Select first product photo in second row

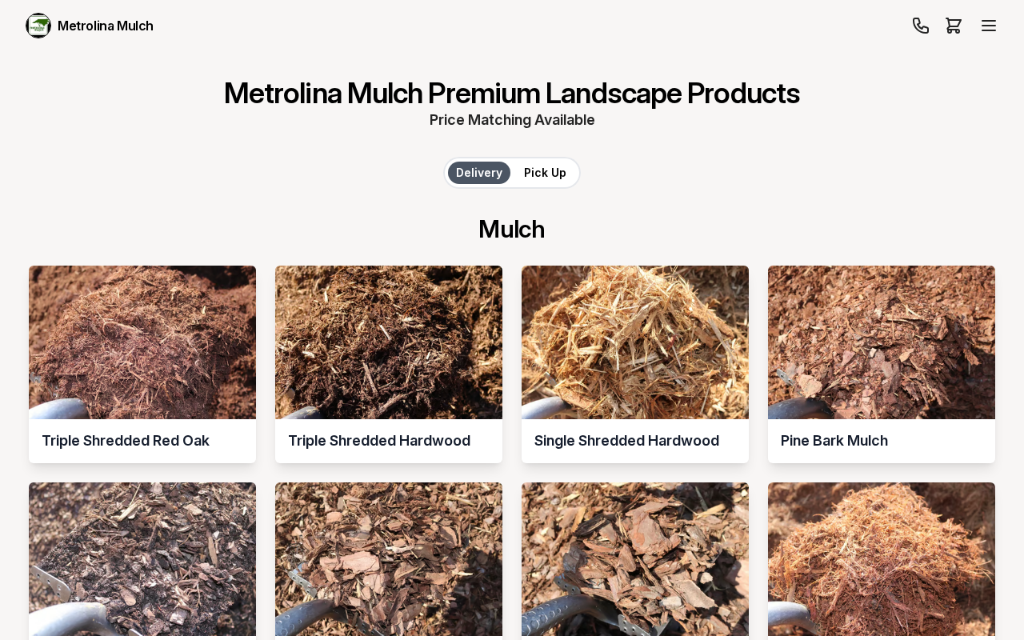tap(142, 559)
